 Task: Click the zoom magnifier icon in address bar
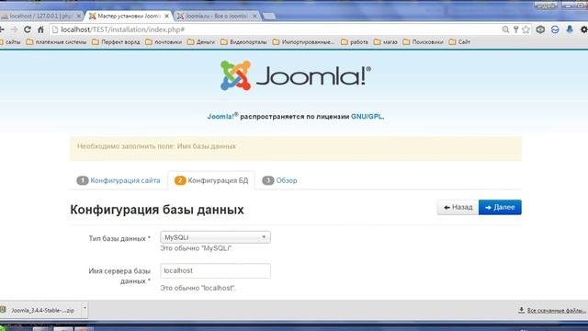[x=505, y=29]
